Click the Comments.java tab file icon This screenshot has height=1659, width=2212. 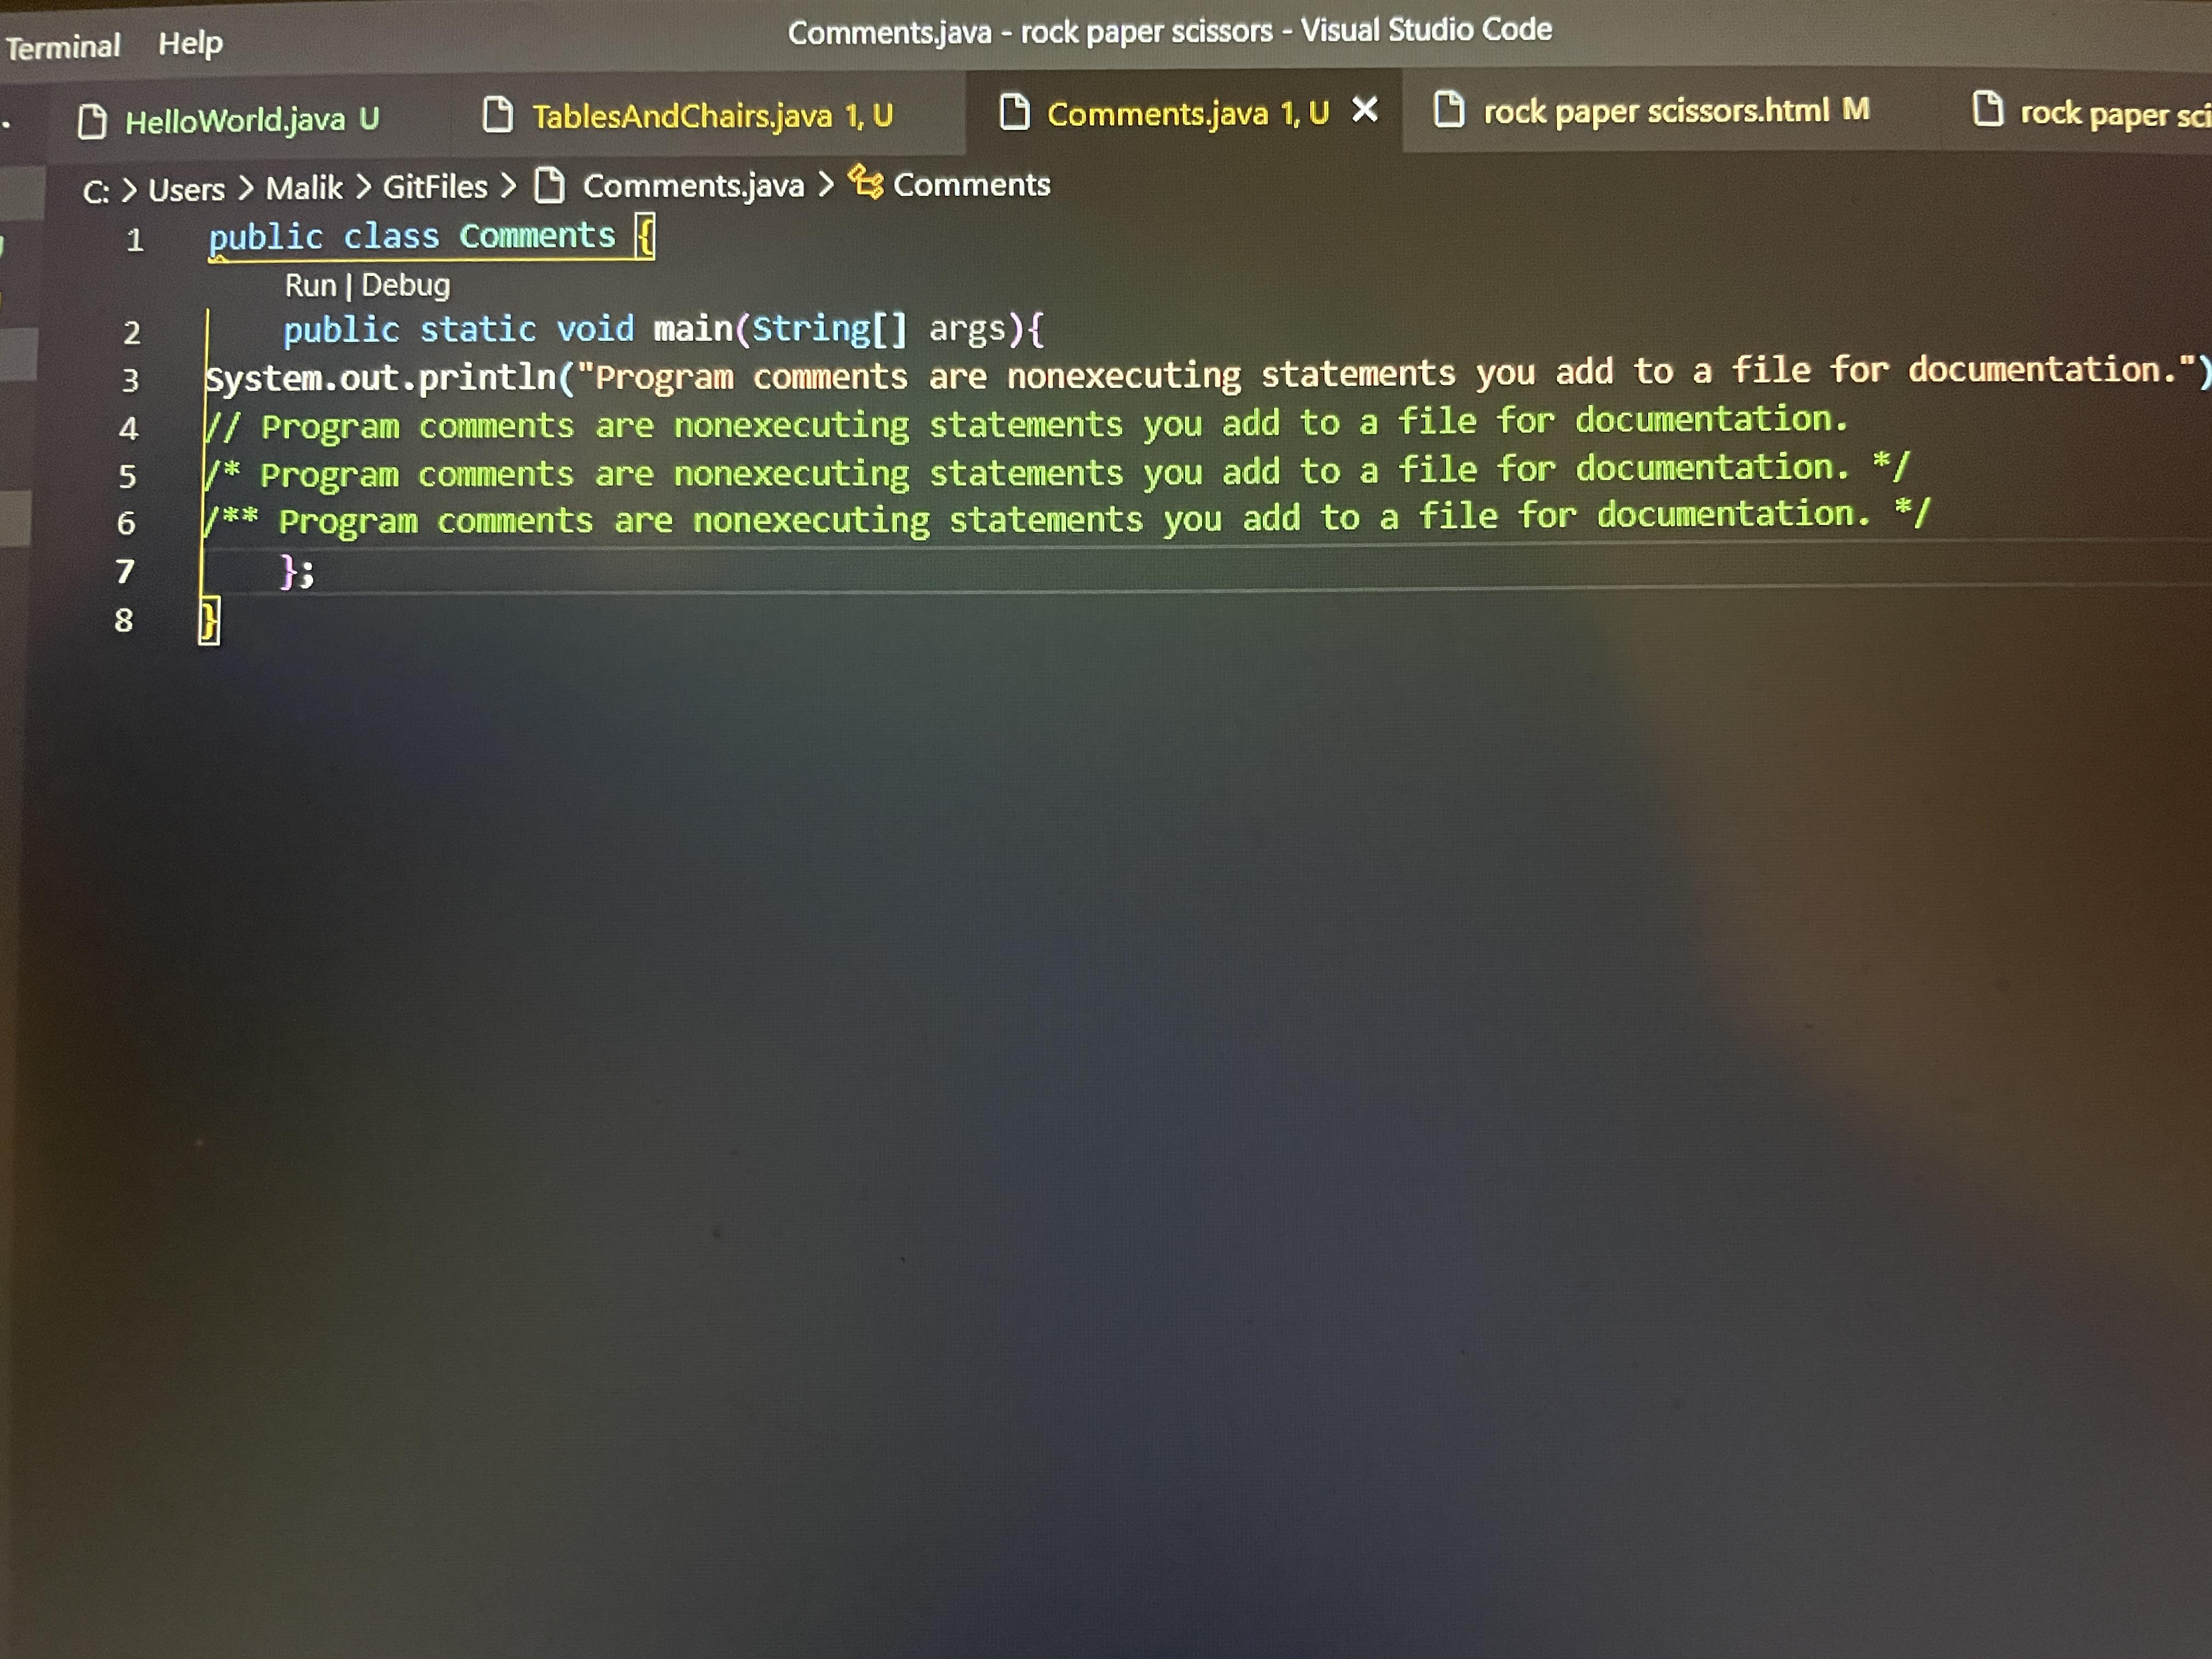(1014, 111)
